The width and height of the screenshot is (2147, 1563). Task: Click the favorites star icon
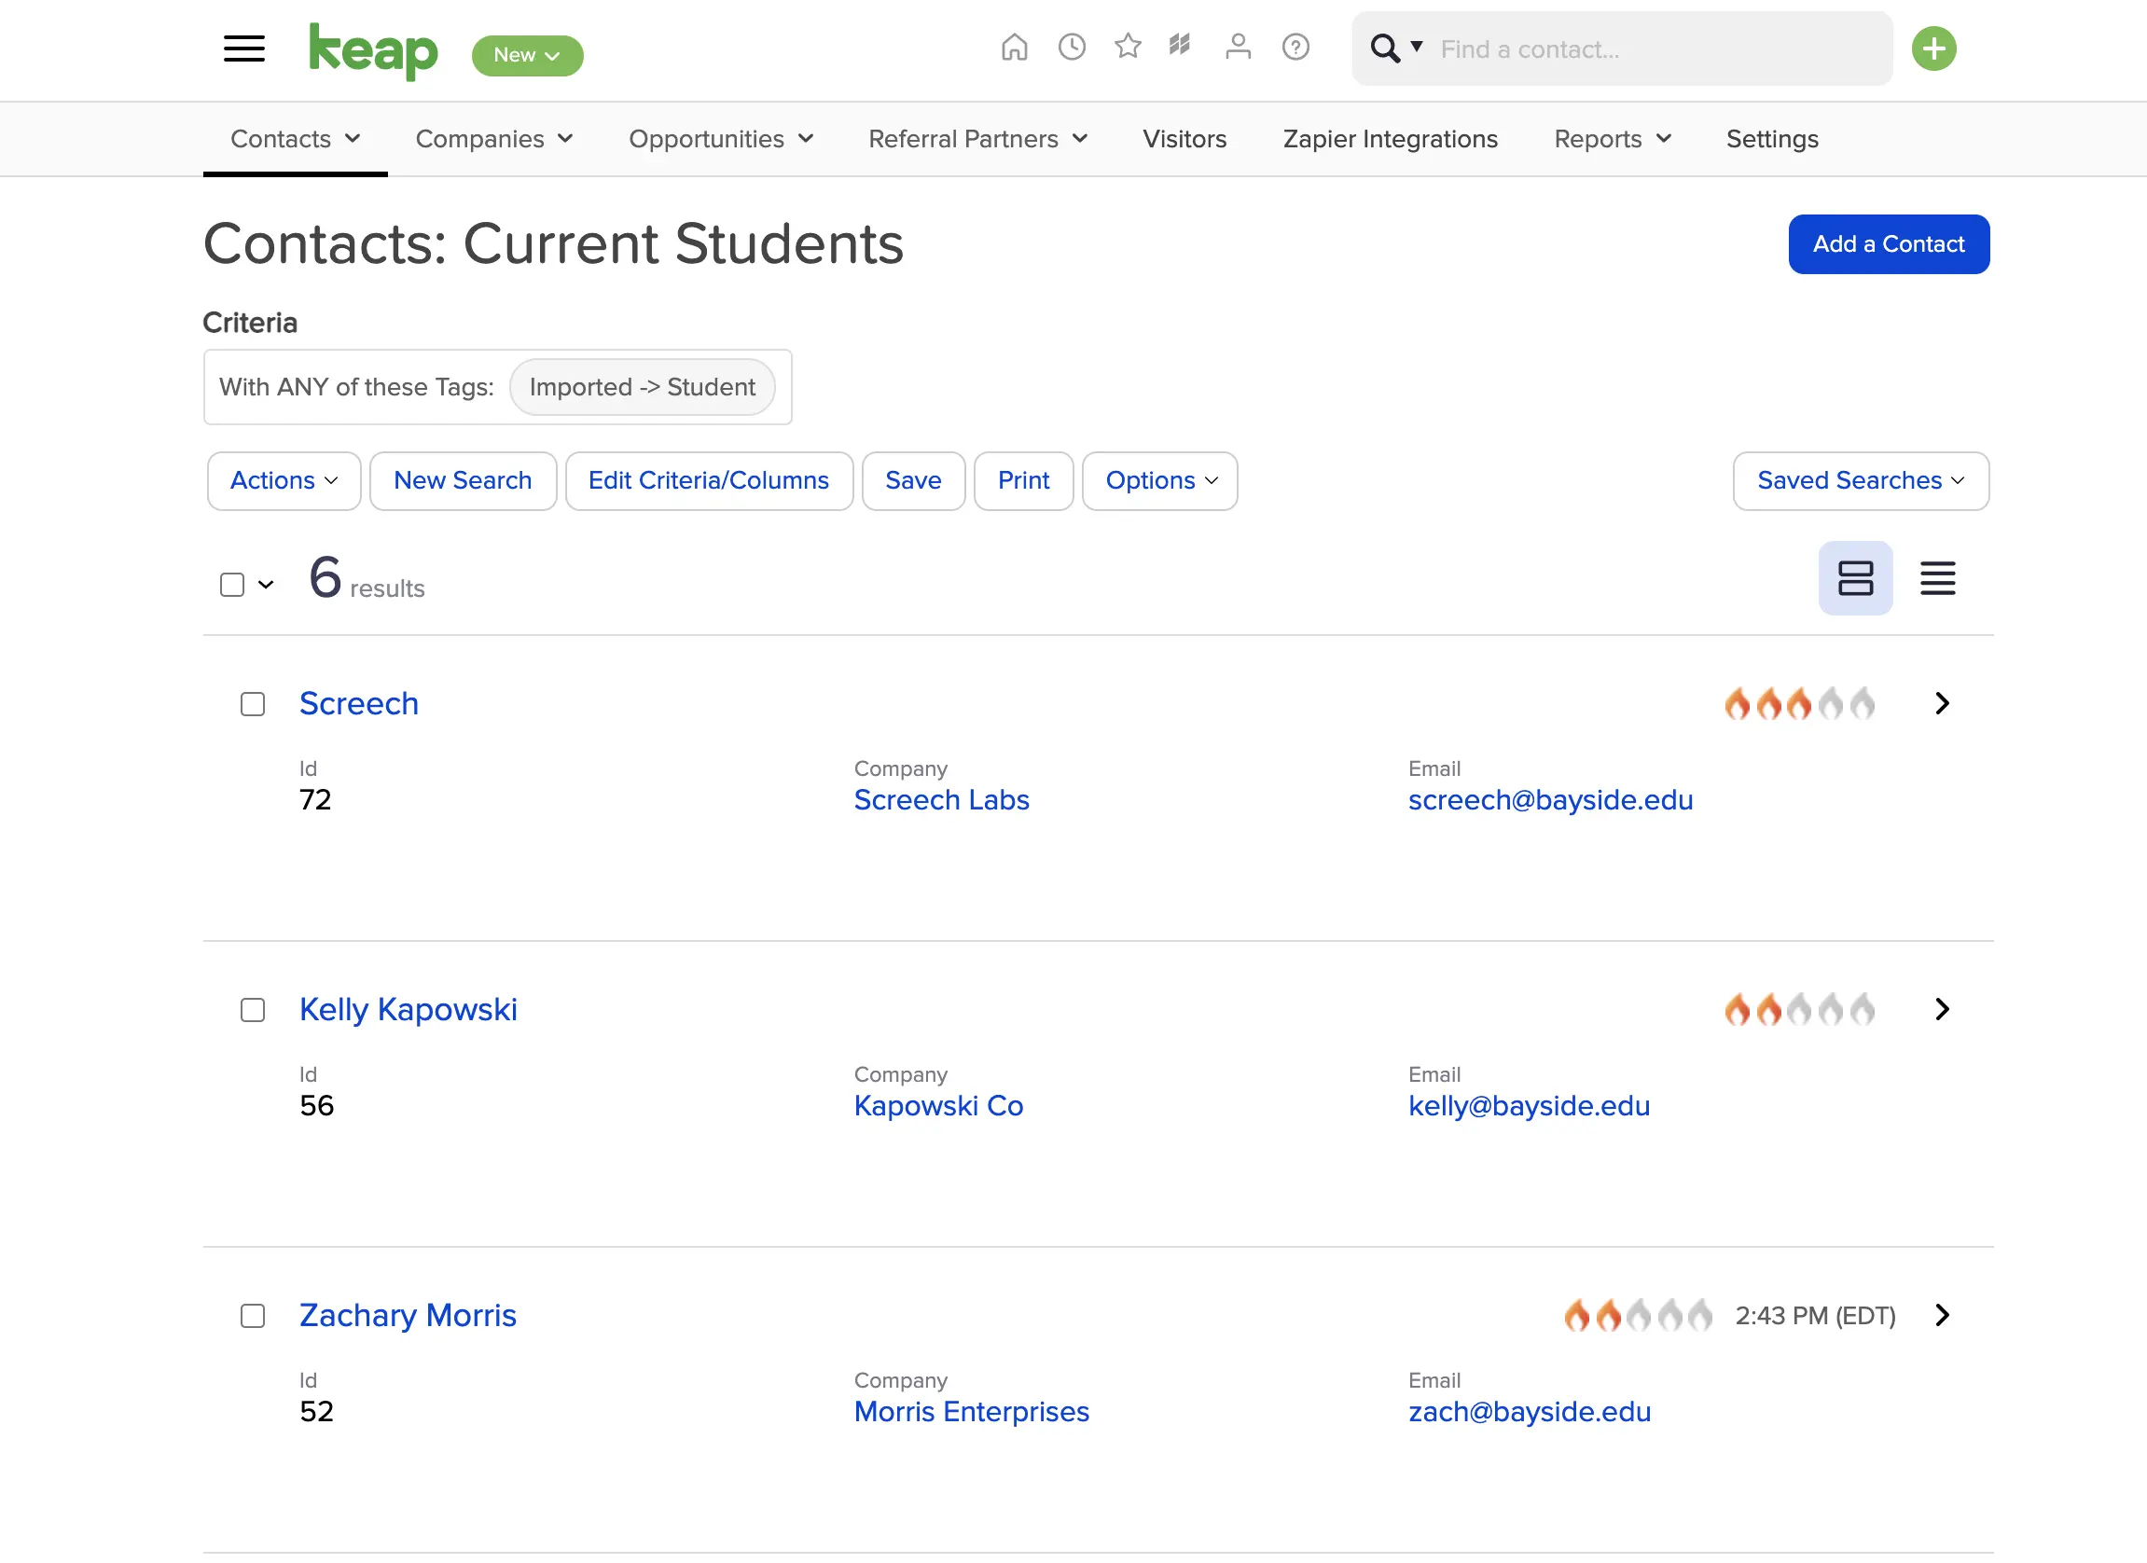tap(1127, 47)
